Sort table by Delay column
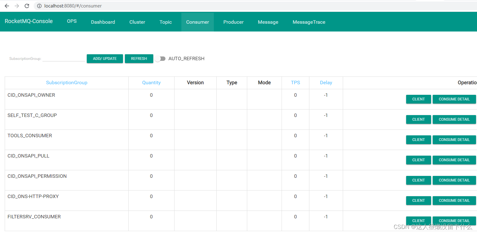The height and width of the screenshot is (233, 477). [326, 83]
